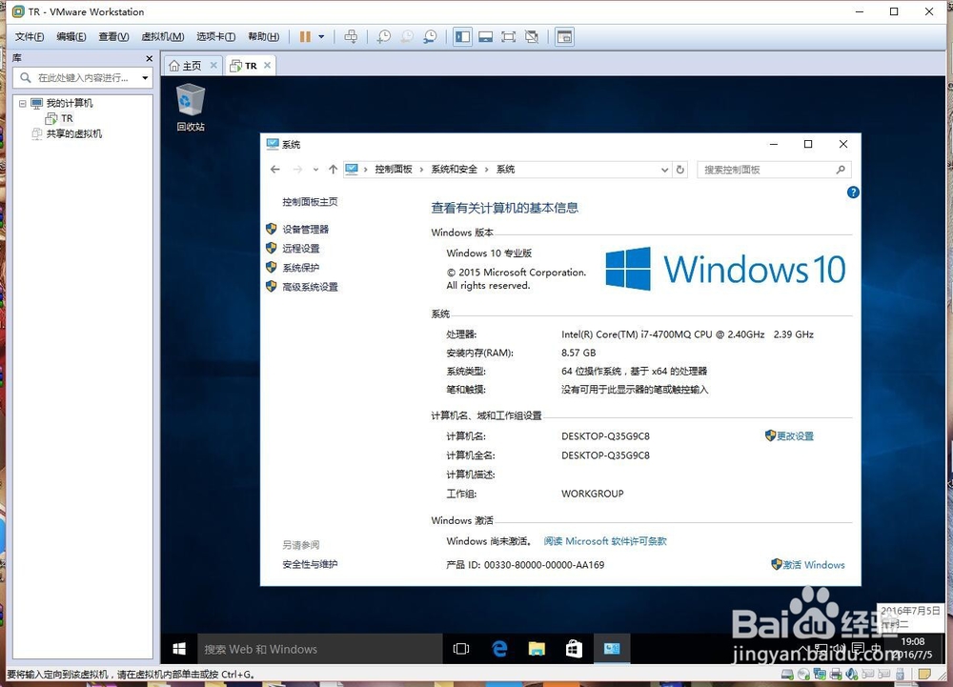953x687 pixels.
Task: Close the 库 library panel
Action: click(149, 58)
